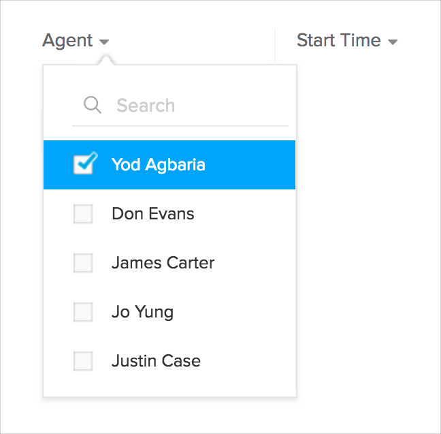The height and width of the screenshot is (434, 441).
Task: Choose the Don Evans name in list
Action: (x=152, y=214)
